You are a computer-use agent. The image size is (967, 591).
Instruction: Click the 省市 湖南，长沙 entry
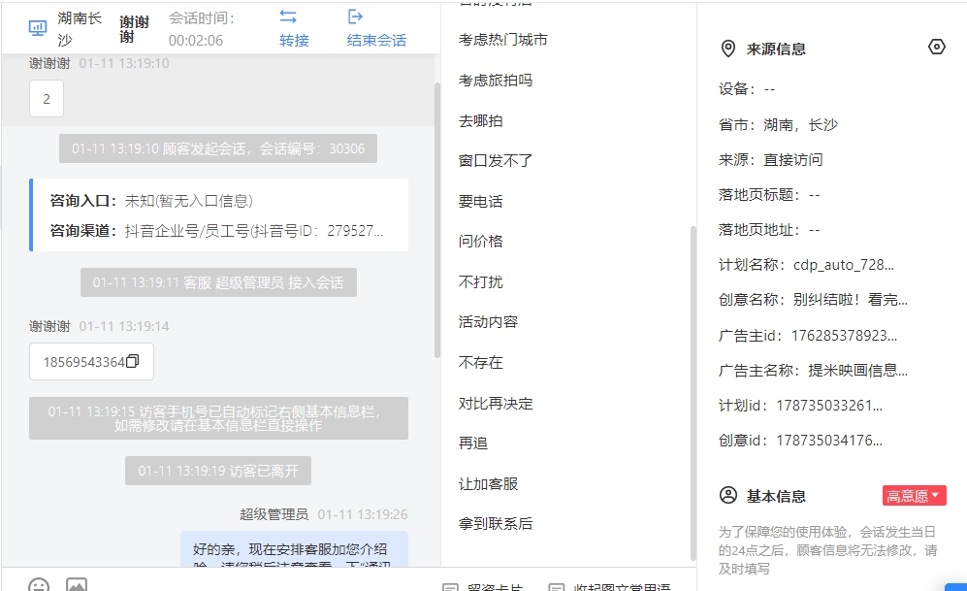coord(778,124)
